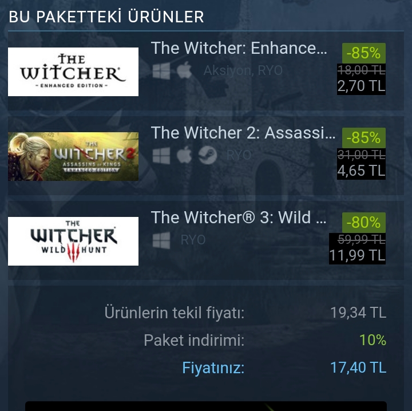Click the 10% Paket indirimi value

point(373,340)
